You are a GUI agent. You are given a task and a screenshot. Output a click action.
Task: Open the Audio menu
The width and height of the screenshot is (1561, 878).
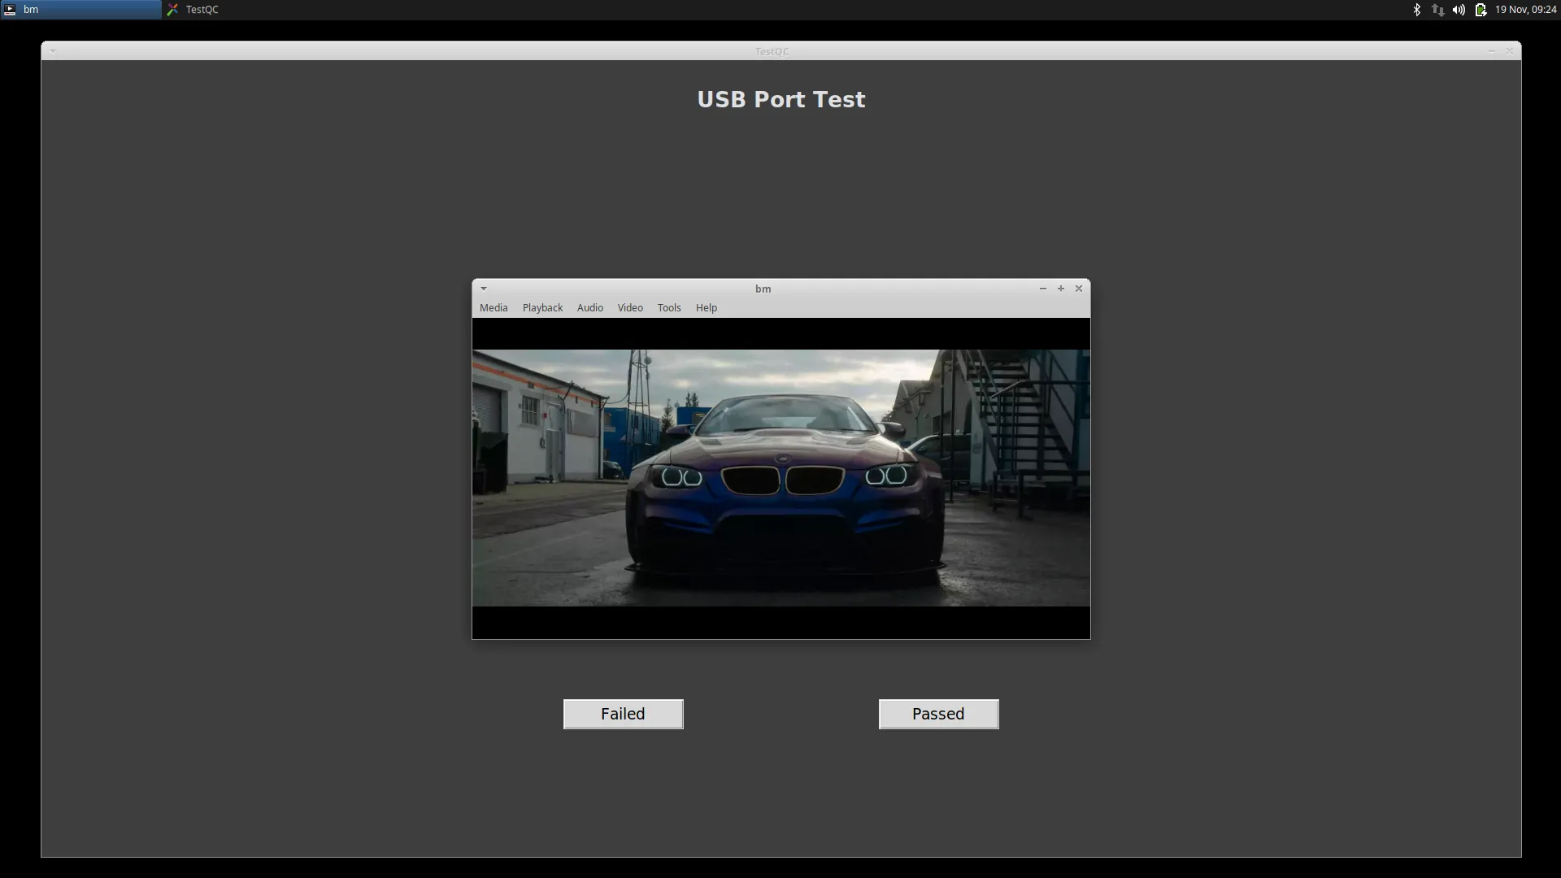(590, 307)
